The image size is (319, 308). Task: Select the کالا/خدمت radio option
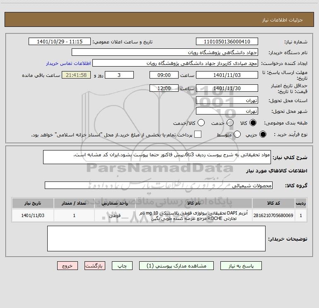[201, 123]
